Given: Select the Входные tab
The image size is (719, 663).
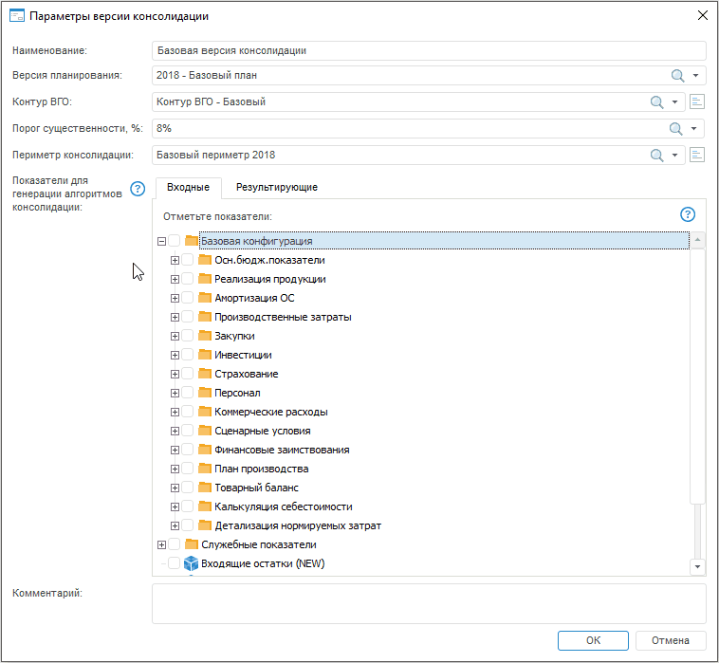Looking at the screenshot, I should [188, 188].
